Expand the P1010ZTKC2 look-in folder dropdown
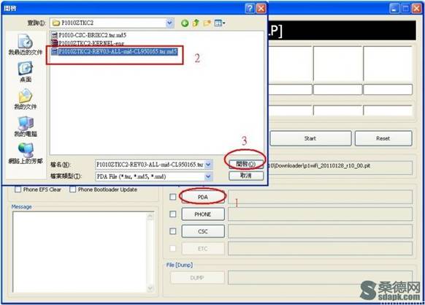 169,23
